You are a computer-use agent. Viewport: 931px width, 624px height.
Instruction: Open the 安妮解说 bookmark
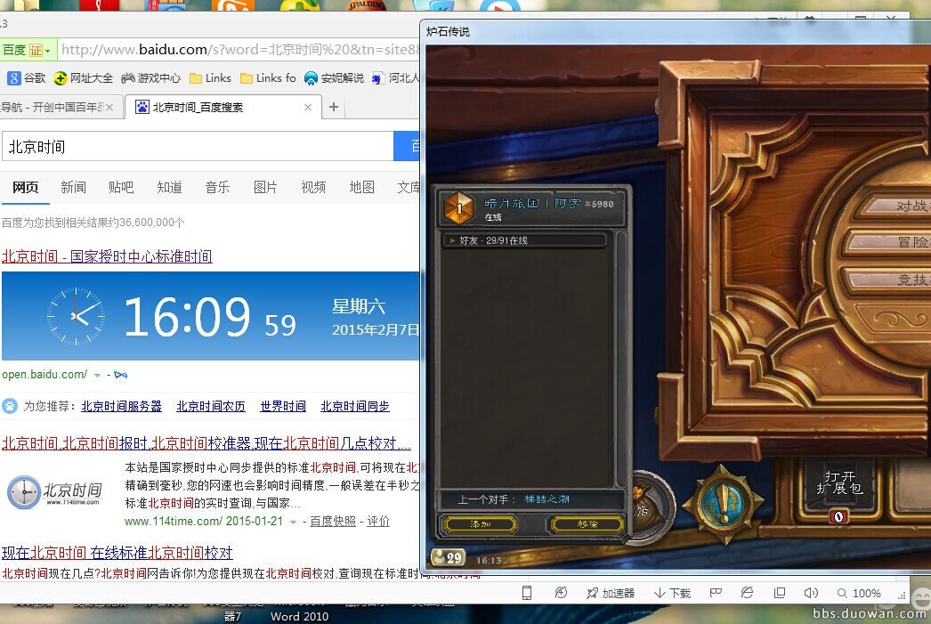click(x=334, y=77)
